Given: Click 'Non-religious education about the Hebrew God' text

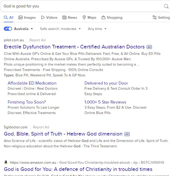Looking at the screenshot, I should [x=61, y=146].
